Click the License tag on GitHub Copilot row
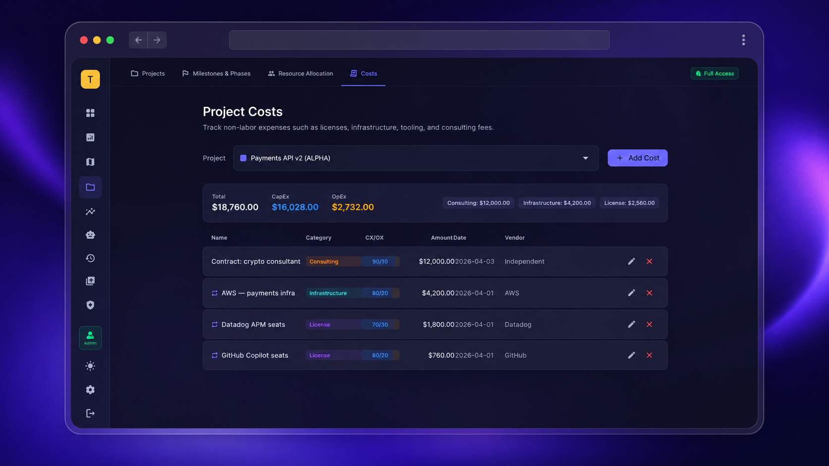 [333, 355]
